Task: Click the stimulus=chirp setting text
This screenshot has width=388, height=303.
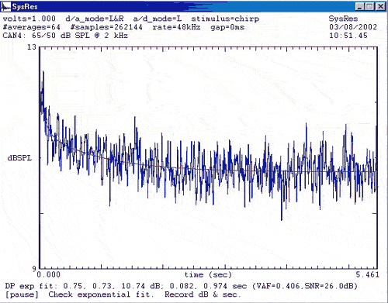Action: pos(225,19)
